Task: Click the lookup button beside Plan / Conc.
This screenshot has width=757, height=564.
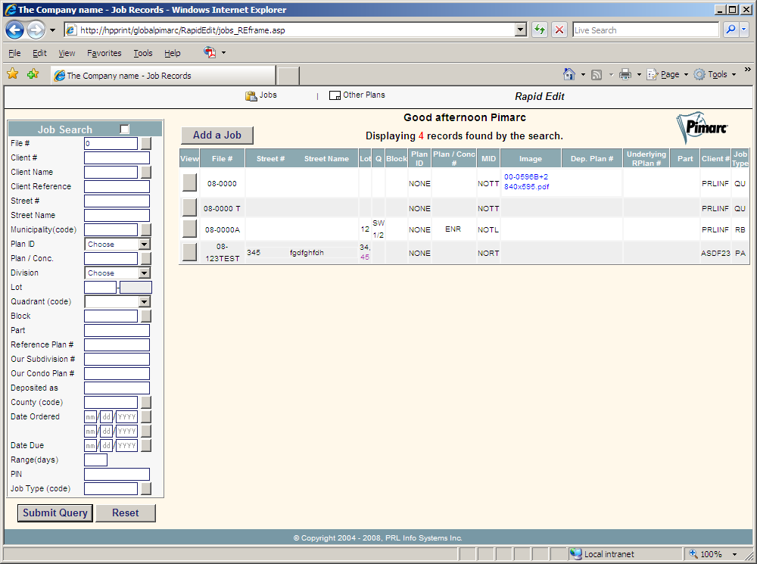Action: 146,259
